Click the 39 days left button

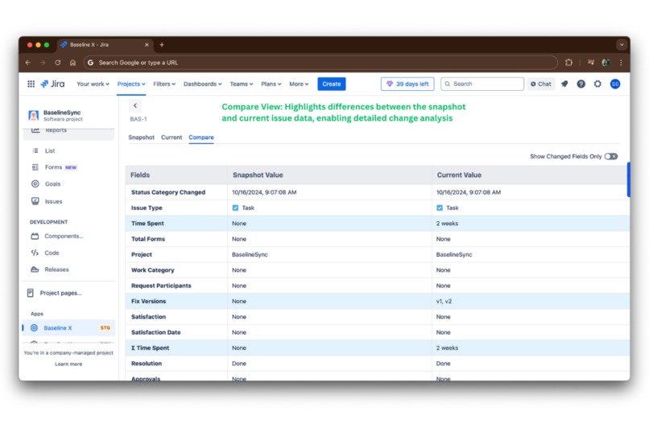pyautogui.click(x=407, y=84)
